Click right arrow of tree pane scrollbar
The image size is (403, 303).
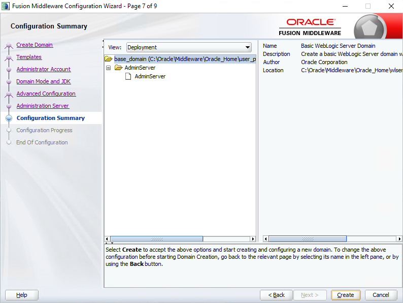[253, 239]
